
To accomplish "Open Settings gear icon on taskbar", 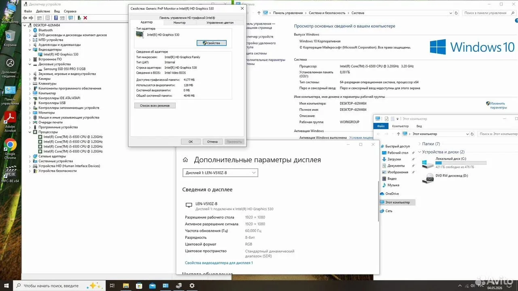I will (x=192, y=285).
